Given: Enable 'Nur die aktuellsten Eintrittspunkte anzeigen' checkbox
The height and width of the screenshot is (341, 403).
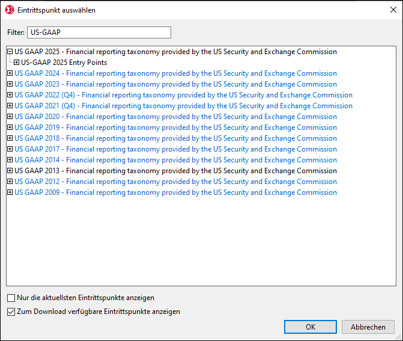Looking at the screenshot, I should pyautogui.click(x=11, y=298).
